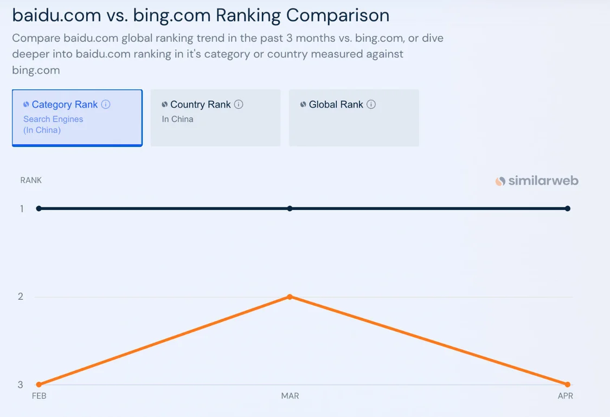This screenshot has width=610, height=417.
Task: Click the dark February data point at rank 1
Action: click(39, 208)
